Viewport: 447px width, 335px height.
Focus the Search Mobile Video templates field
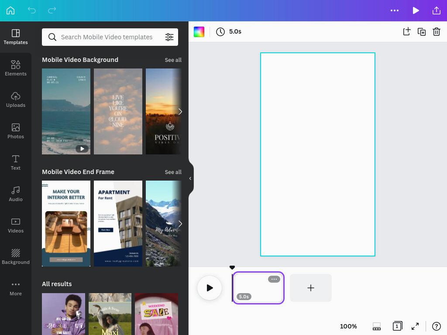point(110,37)
